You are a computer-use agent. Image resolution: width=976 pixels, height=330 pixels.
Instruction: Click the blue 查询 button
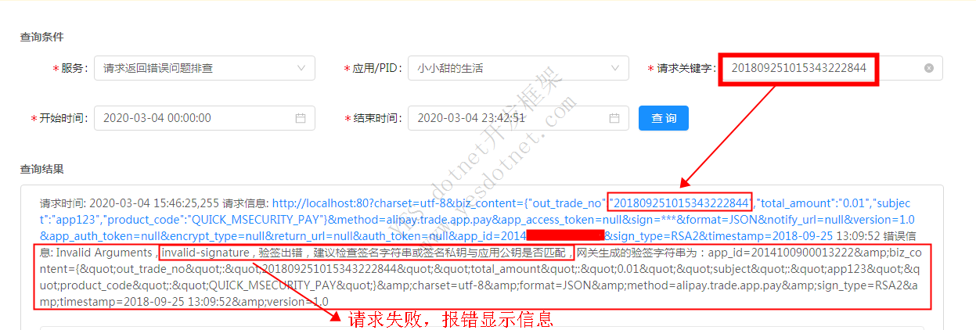pos(664,118)
